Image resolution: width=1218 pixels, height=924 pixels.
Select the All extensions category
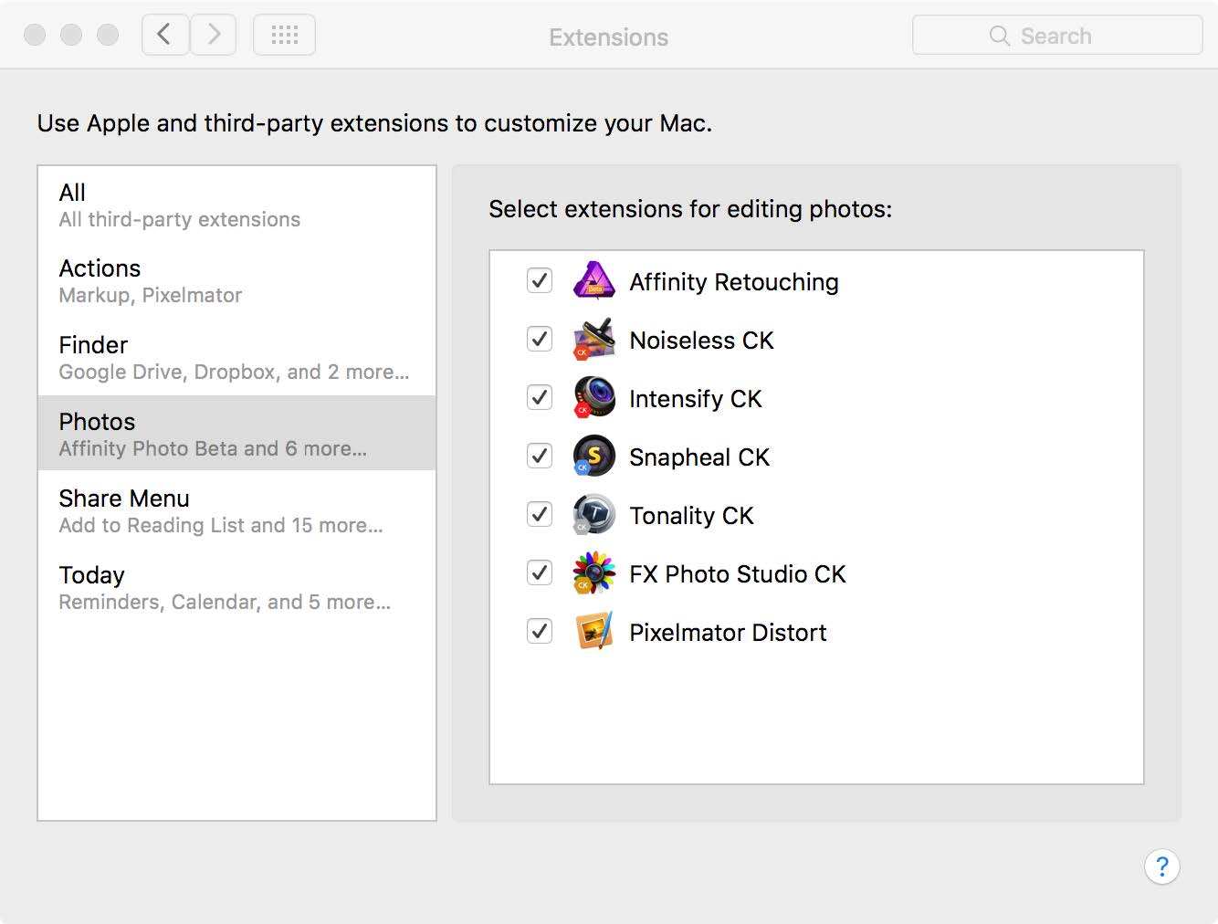[x=236, y=205]
